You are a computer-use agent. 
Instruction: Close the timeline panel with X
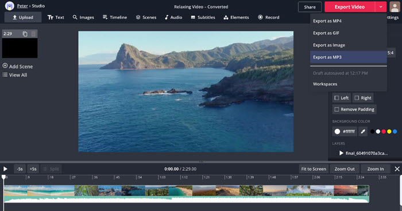[x=397, y=169]
